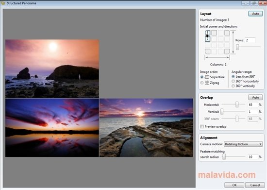
Task: Select the top-left corner cell labeled 1
Action: click(x=207, y=33)
